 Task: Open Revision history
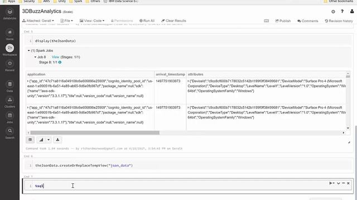(x=339, y=21)
